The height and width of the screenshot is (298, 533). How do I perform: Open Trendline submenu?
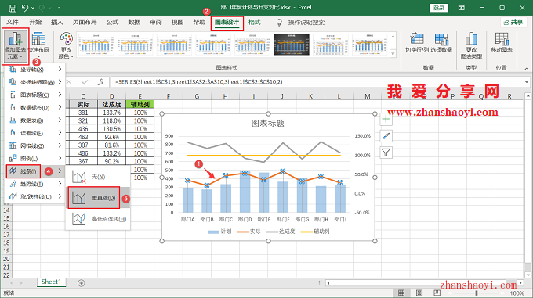[x=34, y=184]
